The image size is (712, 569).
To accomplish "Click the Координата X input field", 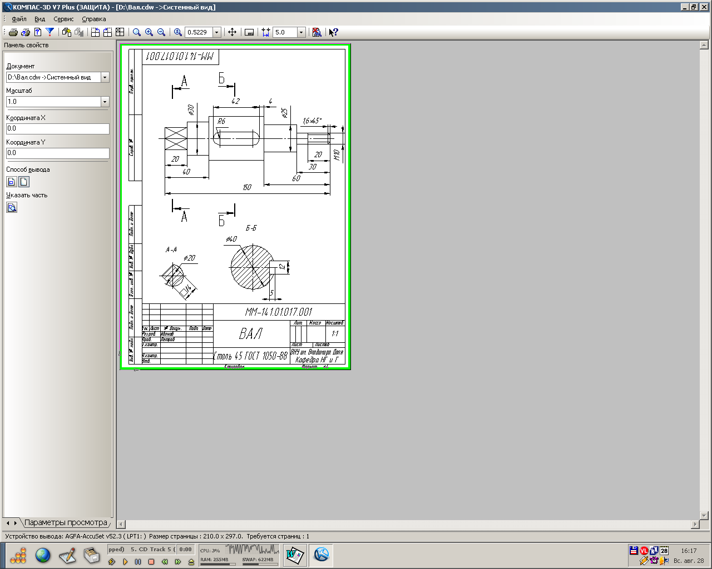I will [57, 128].
